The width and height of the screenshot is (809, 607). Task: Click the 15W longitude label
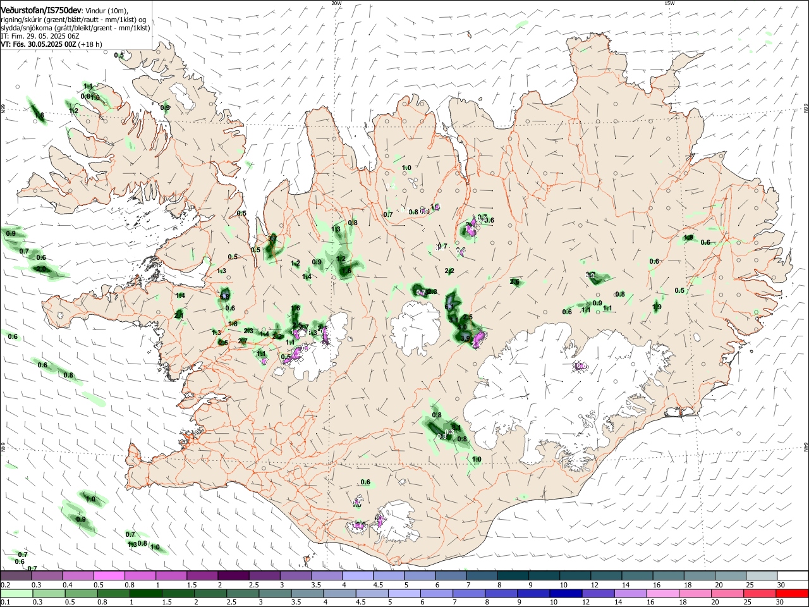coord(669,3)
